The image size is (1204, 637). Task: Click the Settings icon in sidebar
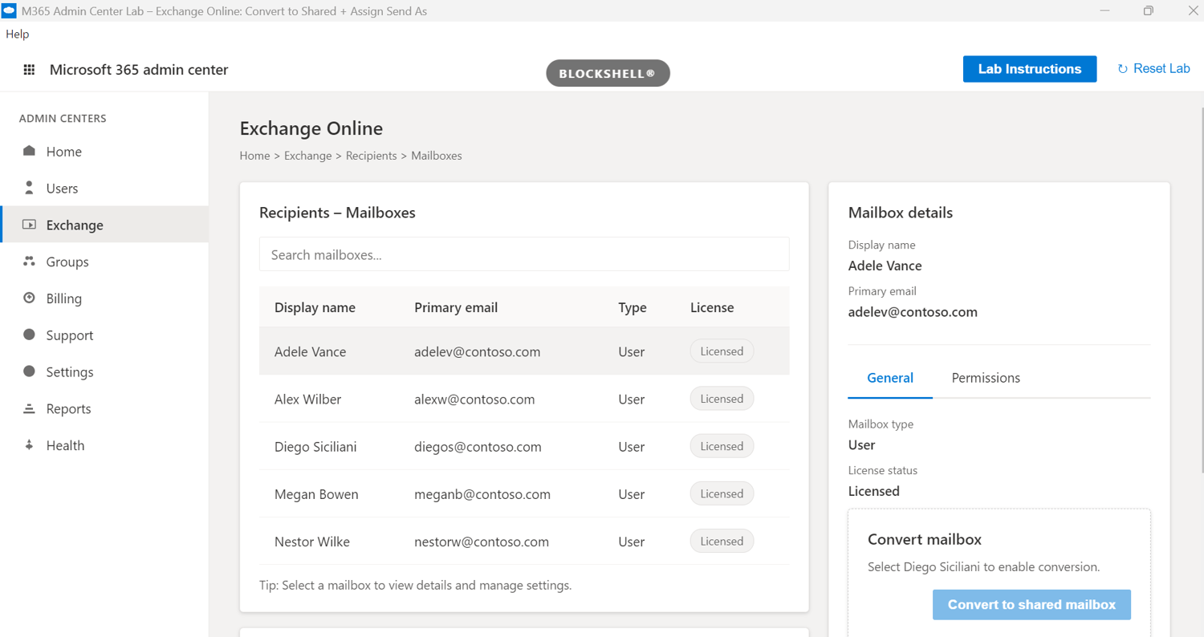pyautogui.click(x=30, y=371)
